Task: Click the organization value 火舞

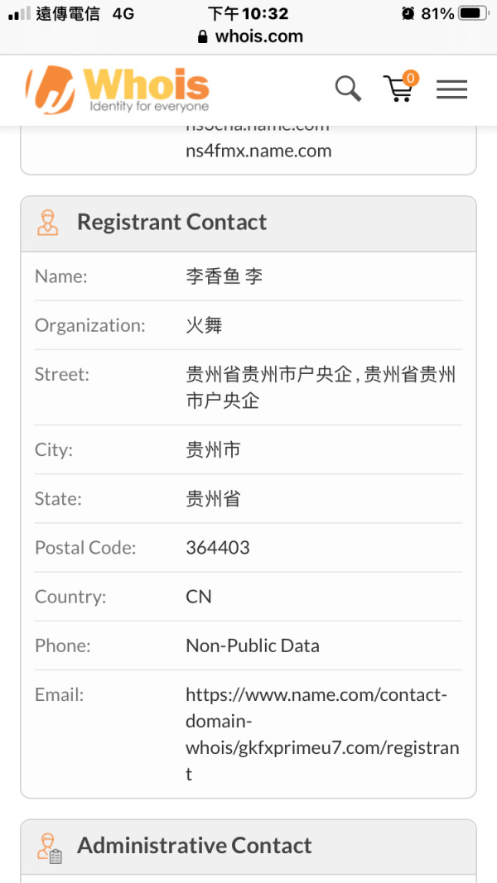Action: [204, 325]
